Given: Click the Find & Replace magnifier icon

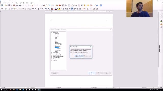Looking at the screenshot, I should pos(44,5).
